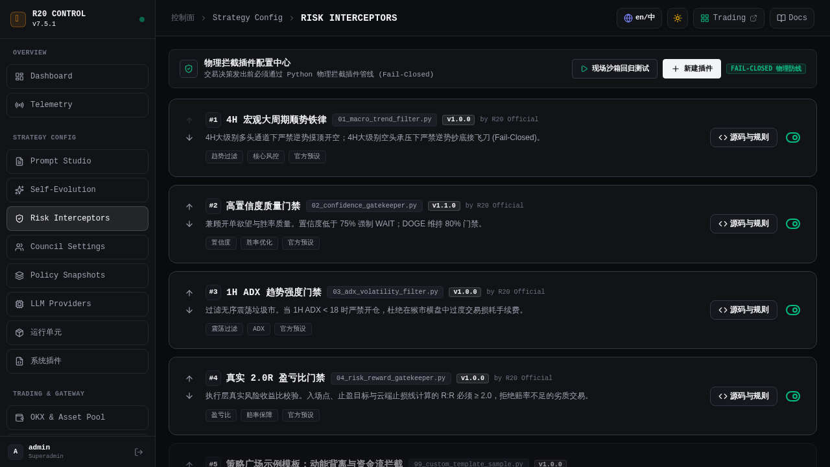The image size is (830, 467).
Task: Click file name 03_adx_volatility_filter.py
Action: tap(385, 293)
